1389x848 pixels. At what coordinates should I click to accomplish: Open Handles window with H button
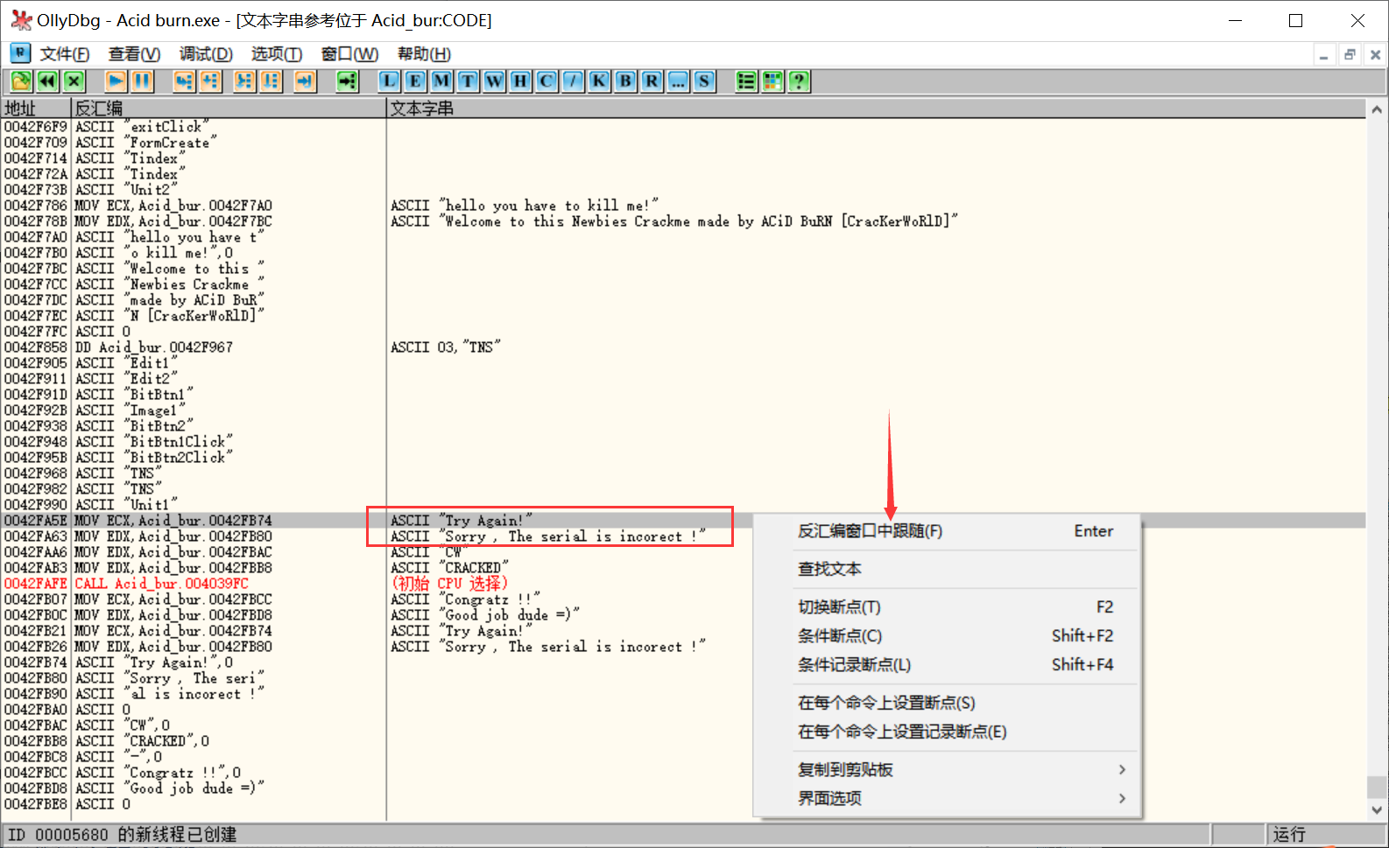pyautogui.click(x=520, y=81)
